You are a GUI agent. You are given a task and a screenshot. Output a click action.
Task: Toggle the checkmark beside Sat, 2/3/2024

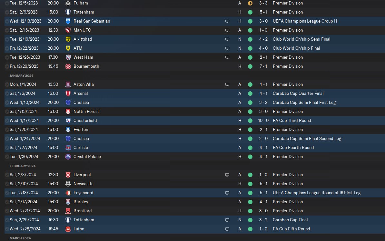point(7,175)
